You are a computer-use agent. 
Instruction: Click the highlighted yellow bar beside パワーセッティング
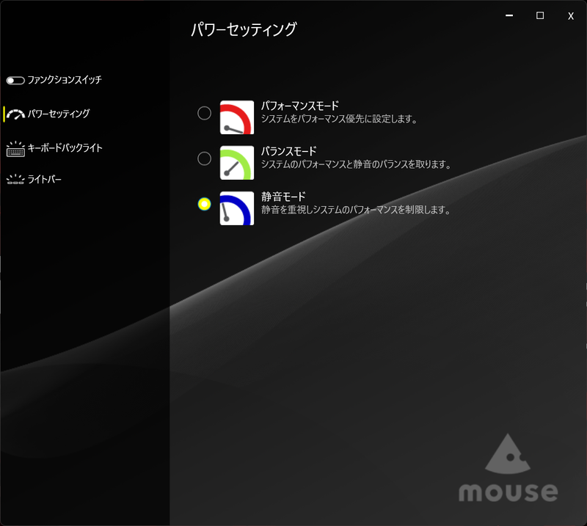pyautogui.click(x=2, y=113)
